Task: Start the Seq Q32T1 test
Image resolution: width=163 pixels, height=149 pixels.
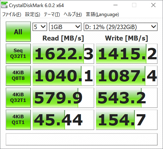Action: pos(18,54)
